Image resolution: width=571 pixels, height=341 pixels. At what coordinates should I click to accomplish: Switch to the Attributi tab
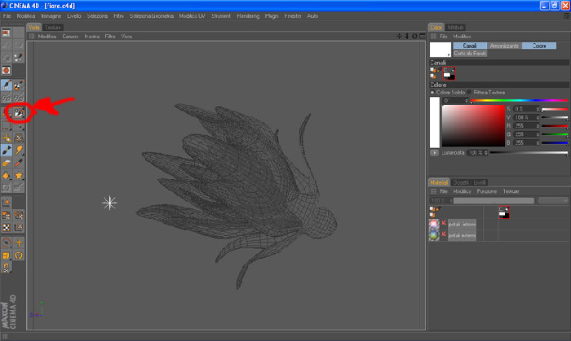click(455, 27)
